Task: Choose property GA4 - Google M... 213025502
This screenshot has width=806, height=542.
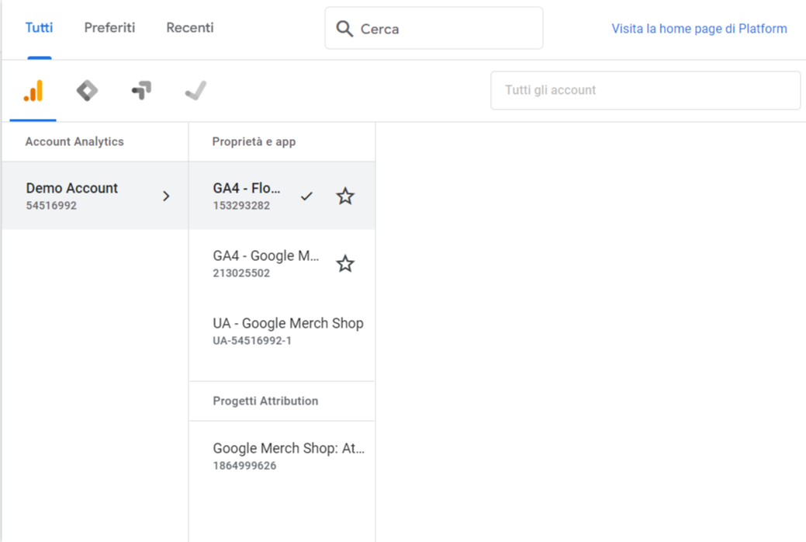Action: [x=282, y=263]
